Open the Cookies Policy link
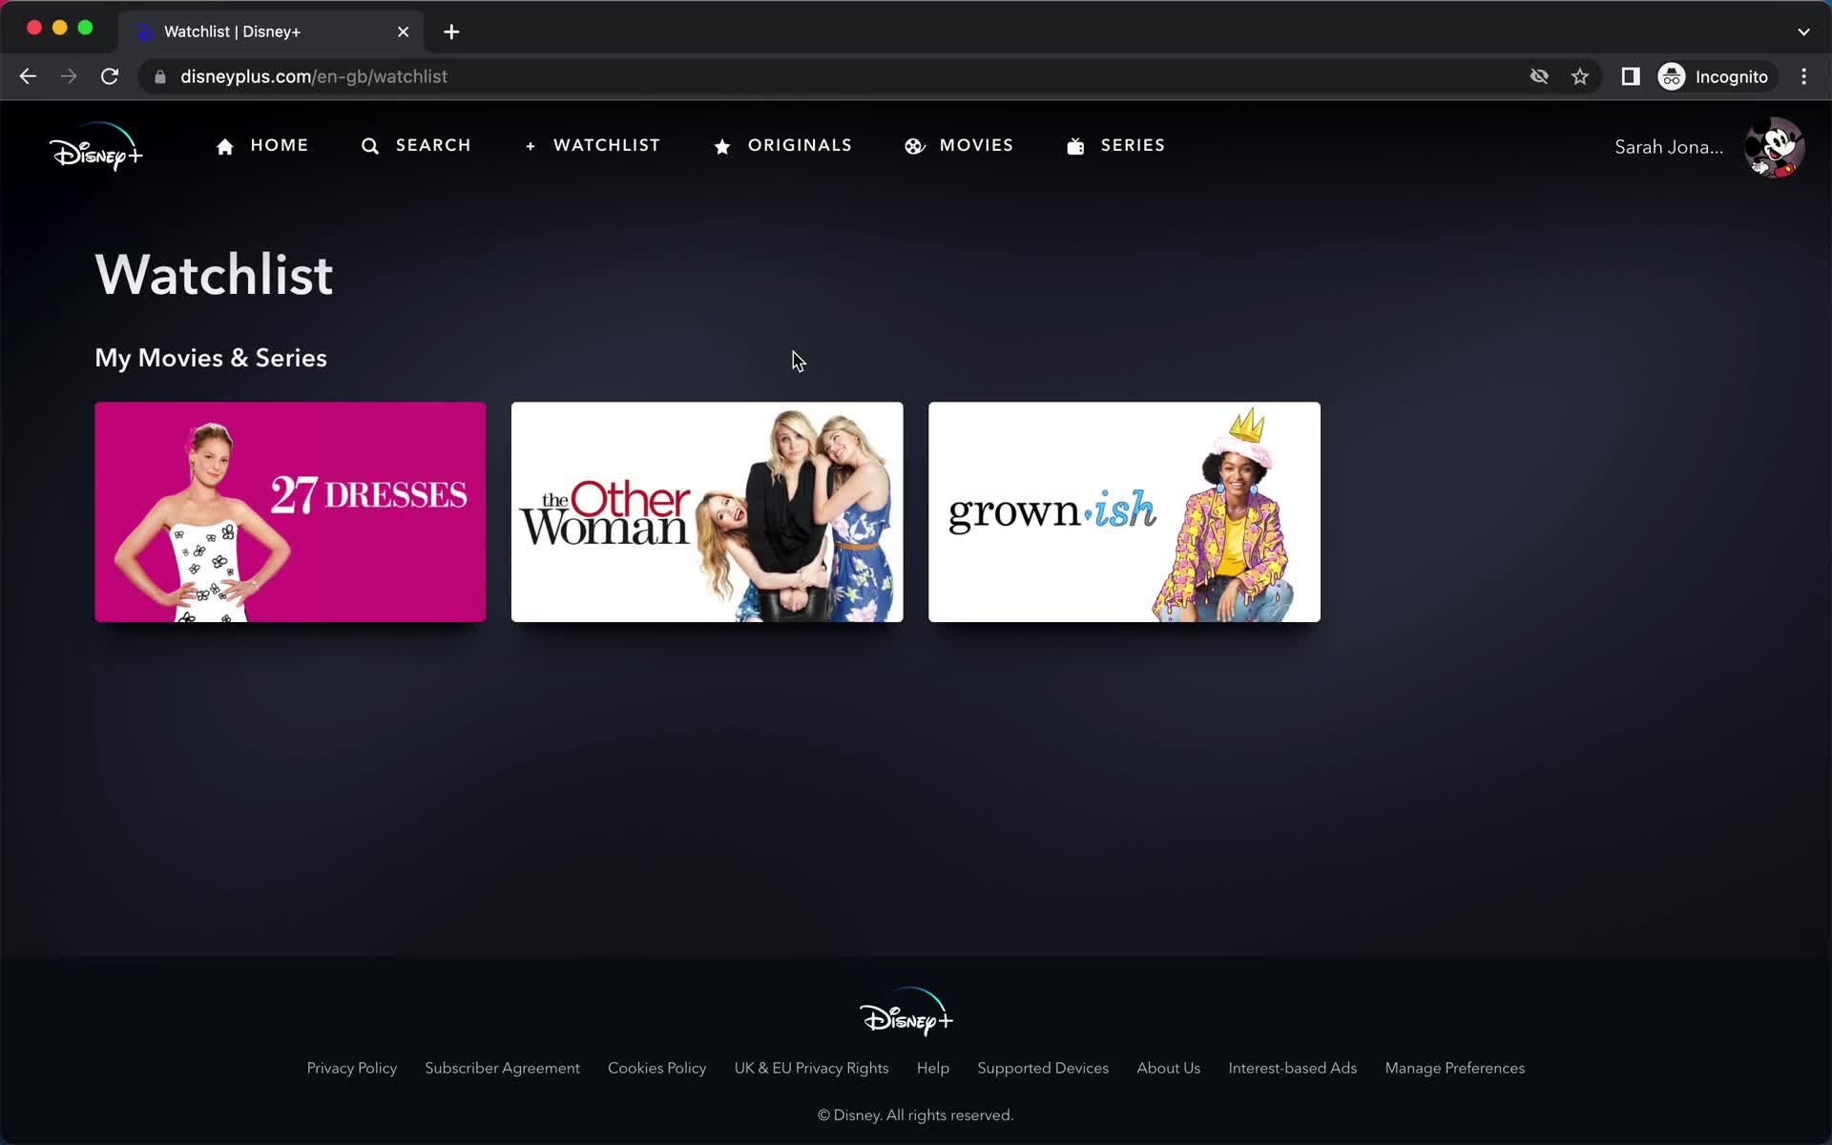The height and width of the screenshot is (1145, 1832). coord(656,1068)
